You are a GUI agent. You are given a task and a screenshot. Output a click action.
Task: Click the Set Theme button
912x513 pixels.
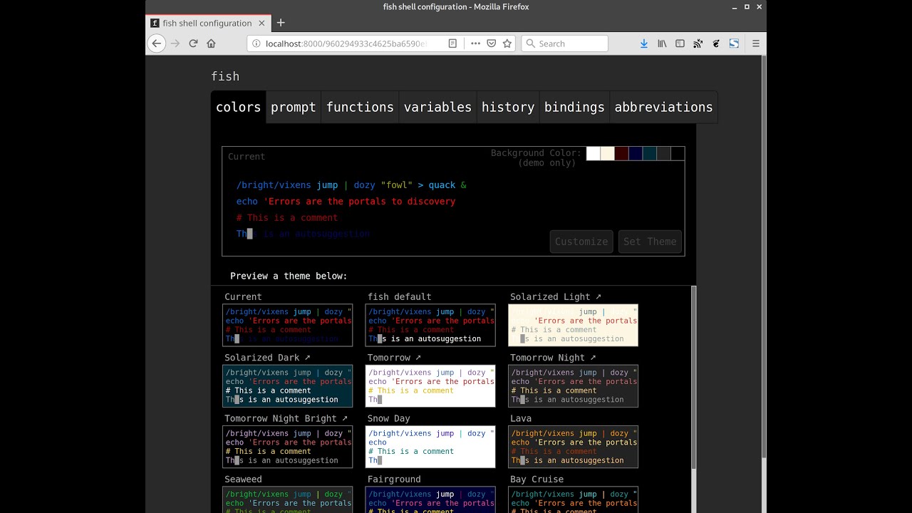pyautogui.click(x=650, y=242)
